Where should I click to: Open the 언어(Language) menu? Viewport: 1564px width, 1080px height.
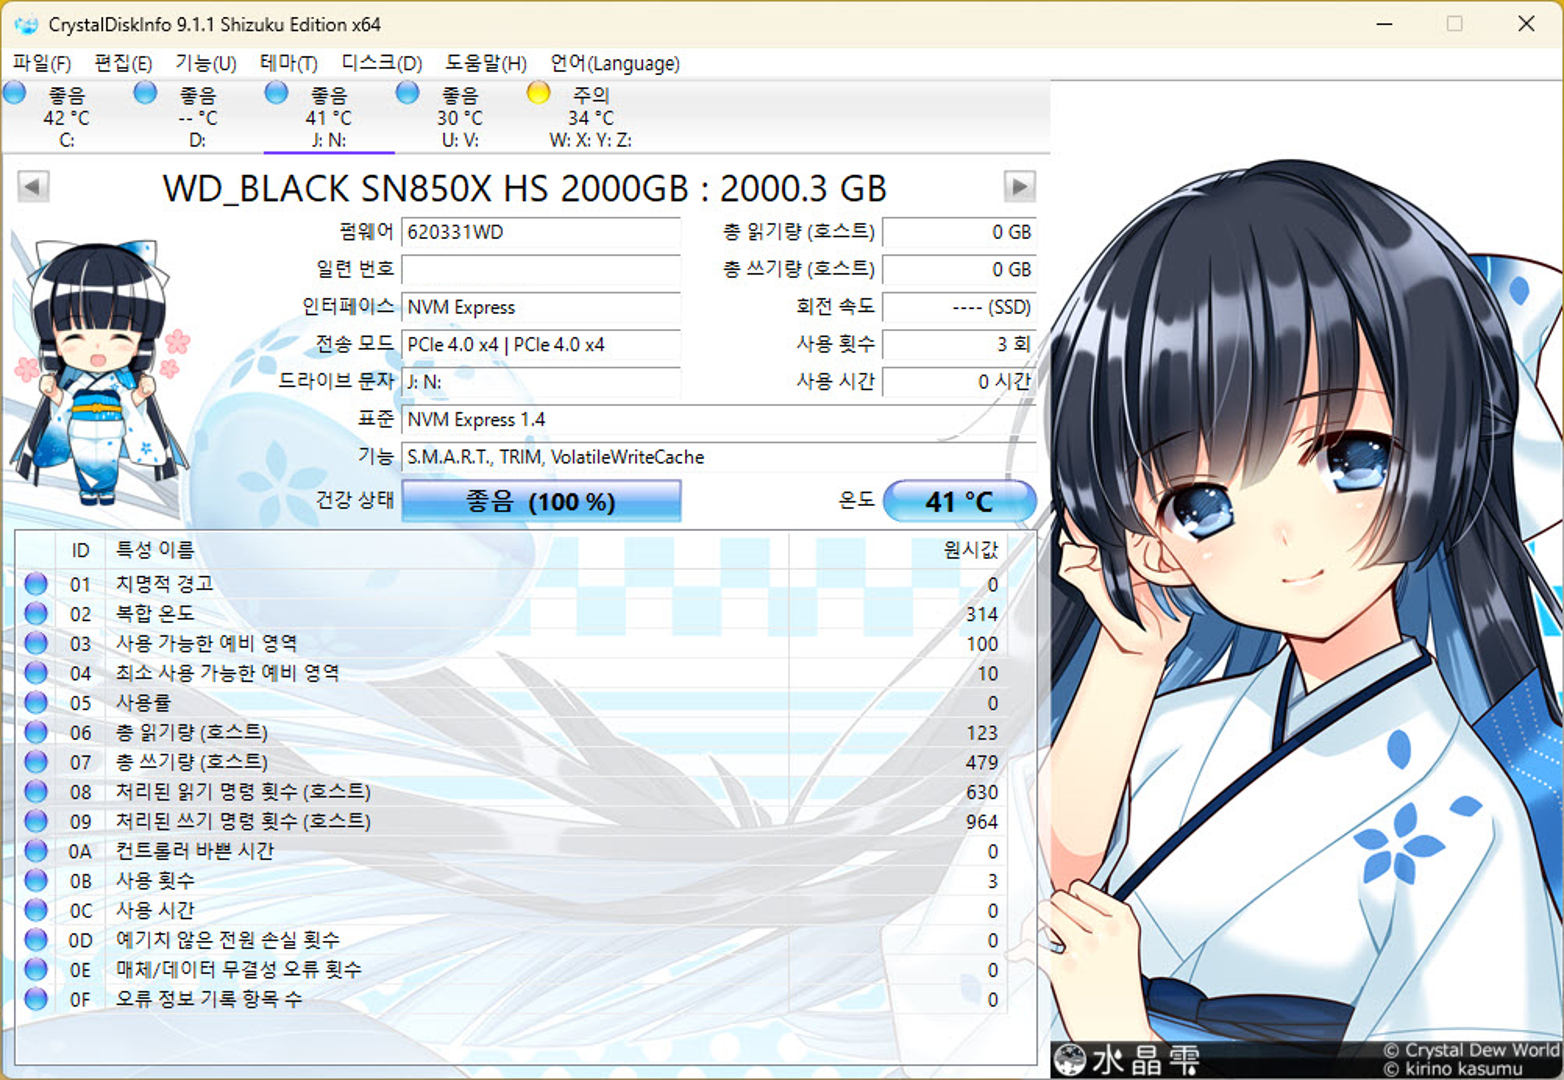[614, 64]
